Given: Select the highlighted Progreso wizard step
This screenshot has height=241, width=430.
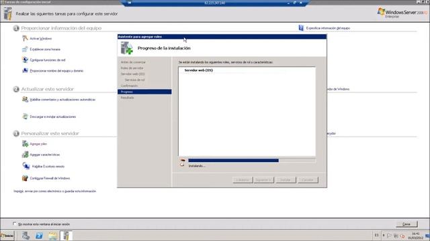Looking at the screenshot, I should pos(144,92).
